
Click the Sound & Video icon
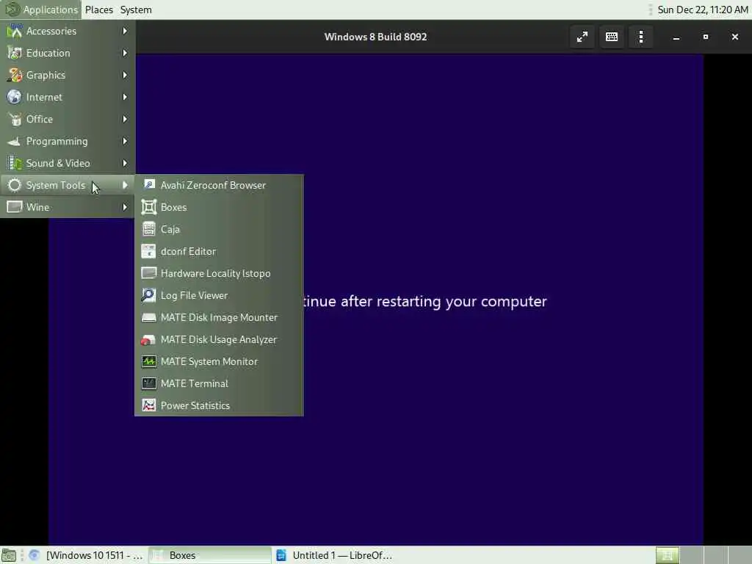[x=15, y=164]
